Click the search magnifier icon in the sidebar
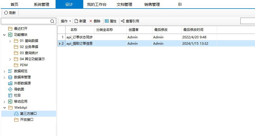This screenshot has width=255, height=136. [x=52, y=21]
